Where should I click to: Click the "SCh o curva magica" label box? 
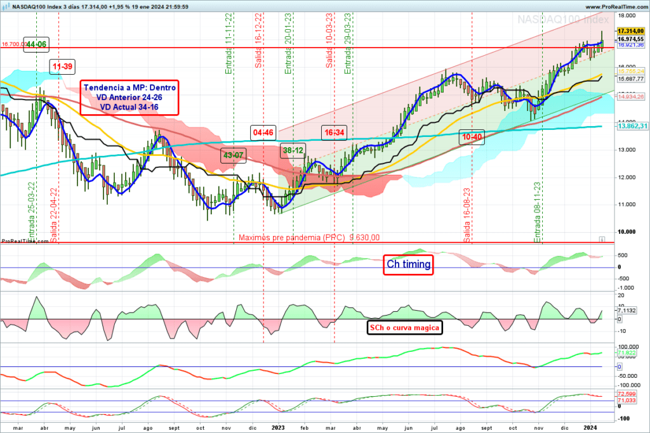pyautogui.click(x=404, y=328)
